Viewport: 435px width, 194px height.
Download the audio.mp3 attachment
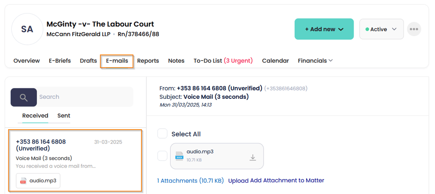[252, 157]
